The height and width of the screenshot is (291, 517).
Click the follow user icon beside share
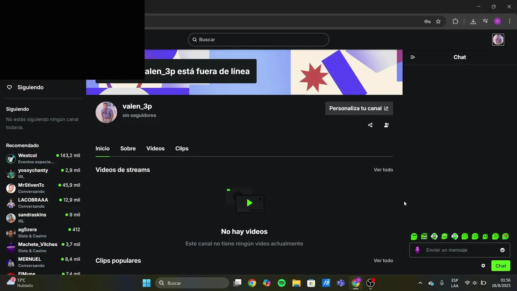coord(387,125)
